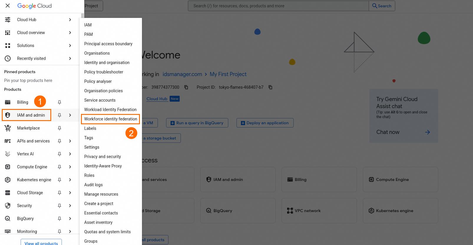Pin IAM and admin with its pin icon
473x245 pixels.
coord(59,115)
